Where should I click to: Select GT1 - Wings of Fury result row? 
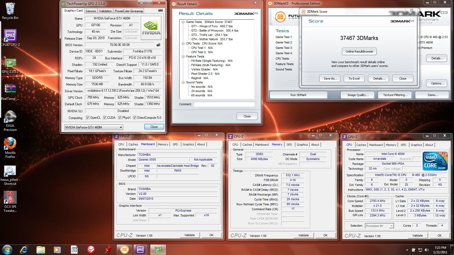212,26
